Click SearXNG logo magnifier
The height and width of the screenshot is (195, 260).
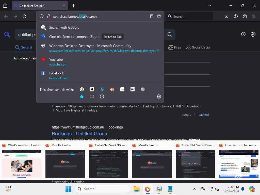click(7, 35)
